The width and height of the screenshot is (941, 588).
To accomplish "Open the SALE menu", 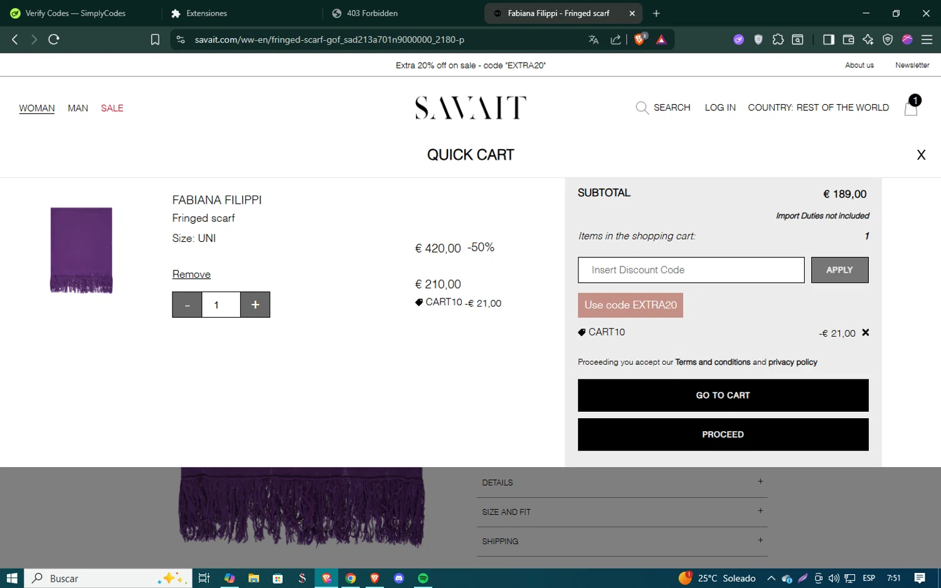I will pos(112,108).
